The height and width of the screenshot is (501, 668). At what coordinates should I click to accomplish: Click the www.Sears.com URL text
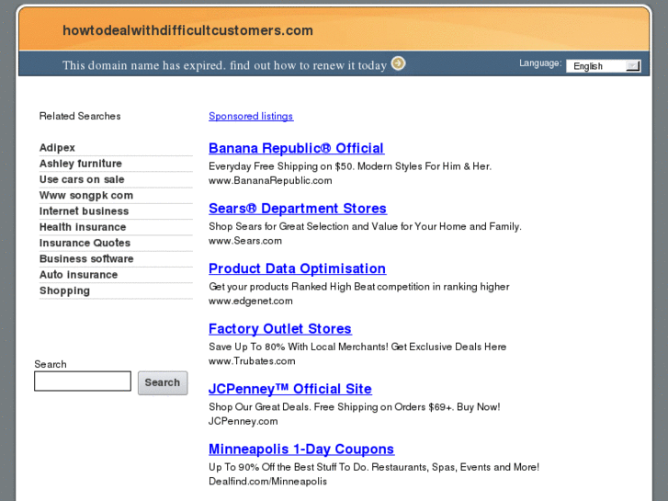[x=245, y=241]
